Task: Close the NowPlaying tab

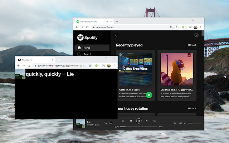Action: (x=53, y=60)
